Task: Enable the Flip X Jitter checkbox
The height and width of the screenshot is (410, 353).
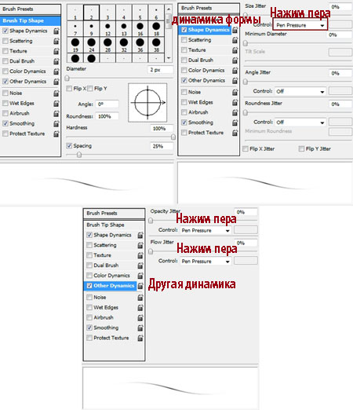Action: pyautogui.click(x=246, y=149)
